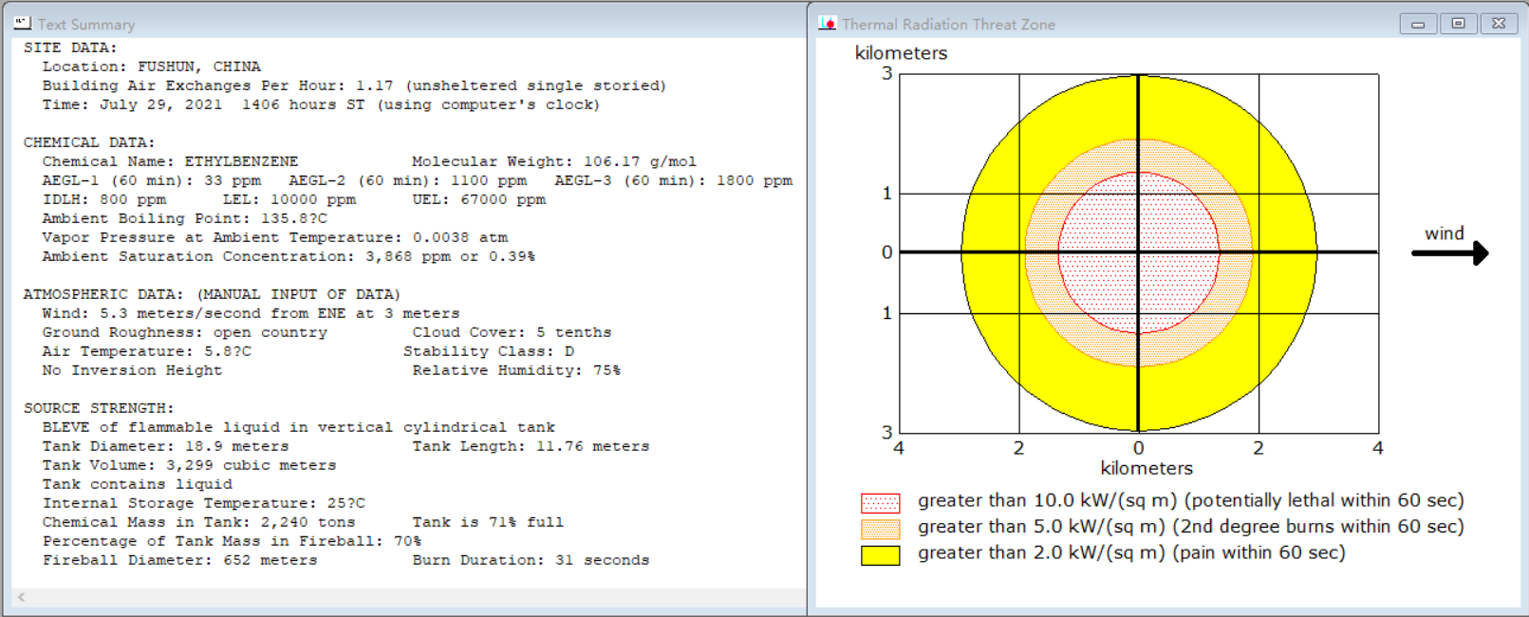Click the 'SITE DATA:' heading

coord(70,47)
